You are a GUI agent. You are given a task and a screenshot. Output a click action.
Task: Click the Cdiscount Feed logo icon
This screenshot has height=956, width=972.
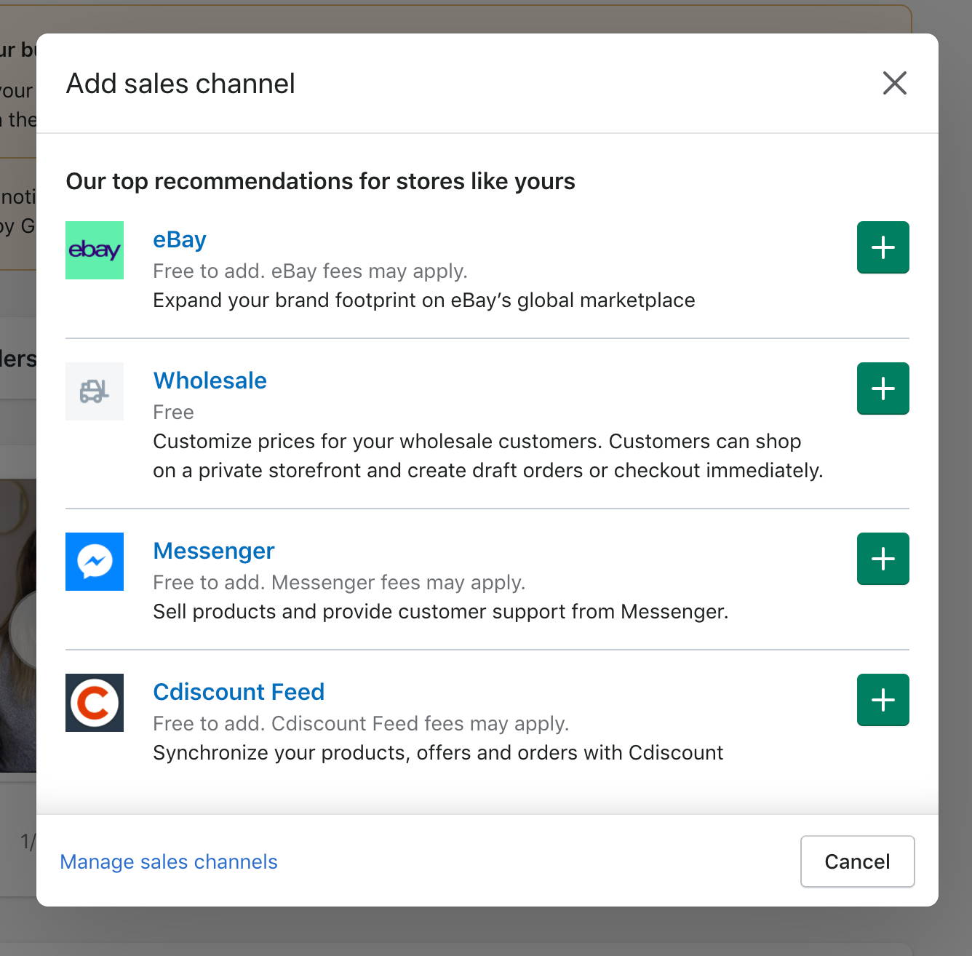[x=95, y=703]
